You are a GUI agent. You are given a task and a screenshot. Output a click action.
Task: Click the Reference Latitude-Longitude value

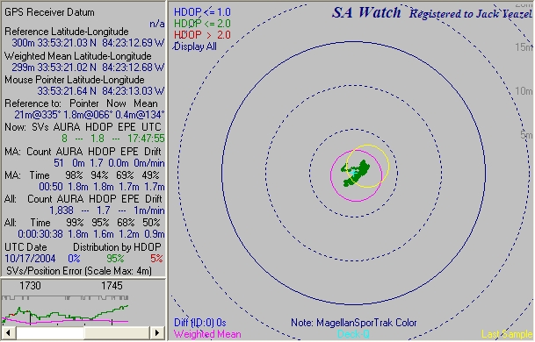pos(88,43)
